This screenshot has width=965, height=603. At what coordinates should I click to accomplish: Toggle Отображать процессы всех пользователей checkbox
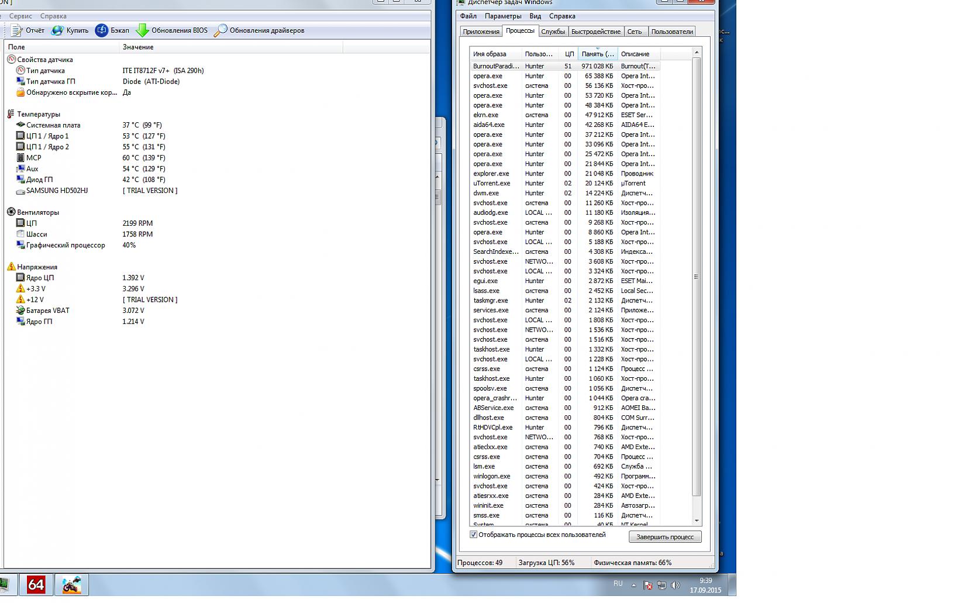[474, 535]
